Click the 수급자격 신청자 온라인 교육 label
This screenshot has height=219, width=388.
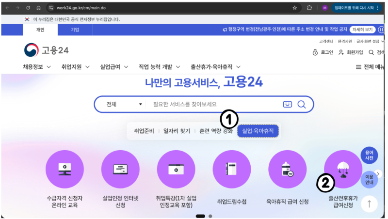pyautogui.click(x=65, y=202)
